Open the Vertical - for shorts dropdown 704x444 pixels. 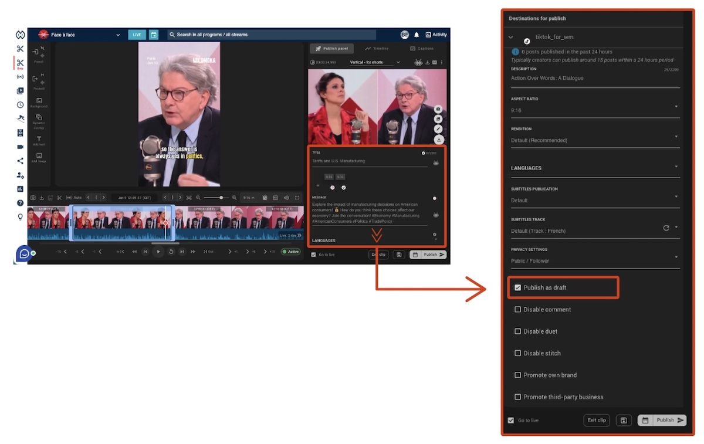click(x=374, y=62)
